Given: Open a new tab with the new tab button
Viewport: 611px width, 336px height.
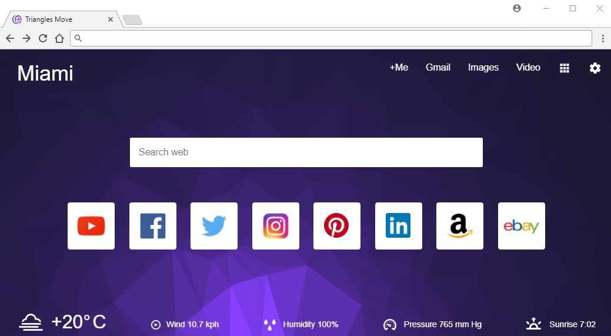Looking at the screenshot, I should (x=132, y=20).
